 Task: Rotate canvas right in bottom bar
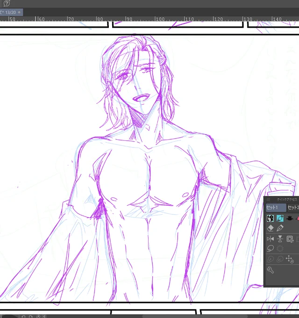(30, 317)
